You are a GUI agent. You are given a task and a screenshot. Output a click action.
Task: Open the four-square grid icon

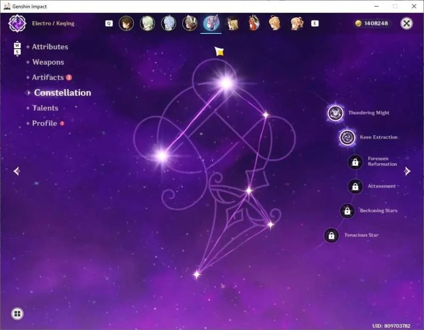(x=17, y=314)
